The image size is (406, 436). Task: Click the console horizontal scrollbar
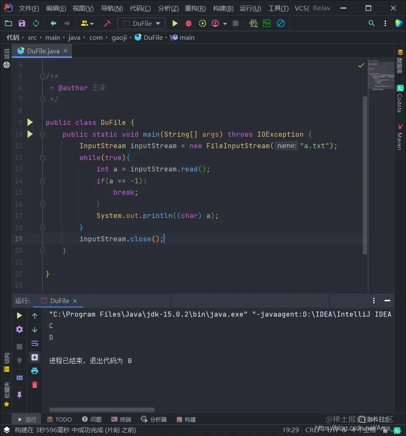(101, 410)
